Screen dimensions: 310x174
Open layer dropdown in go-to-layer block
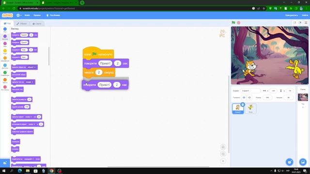point(29,159)
